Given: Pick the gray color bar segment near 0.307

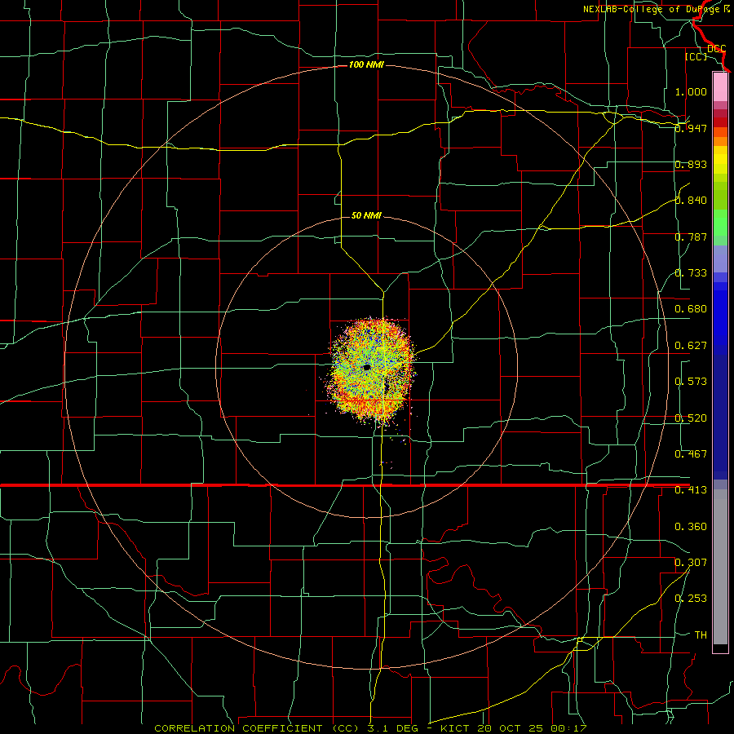Looking at the screenshot, I should click(x=720, y=567).
